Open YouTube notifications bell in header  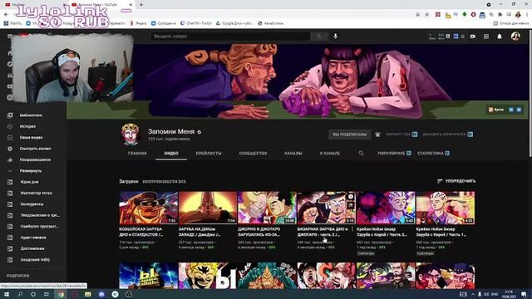tap(500, 37)
